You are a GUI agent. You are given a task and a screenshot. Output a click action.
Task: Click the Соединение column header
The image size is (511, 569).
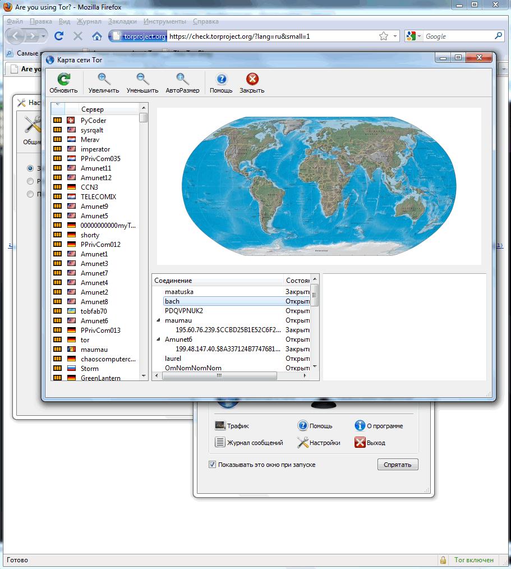pos(217,280)
